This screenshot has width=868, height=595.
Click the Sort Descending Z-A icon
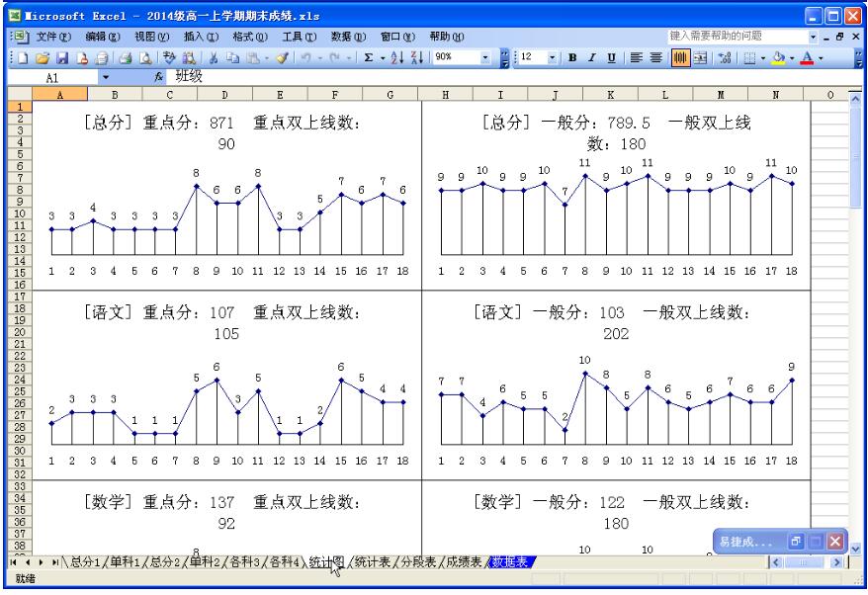point(417,57)
